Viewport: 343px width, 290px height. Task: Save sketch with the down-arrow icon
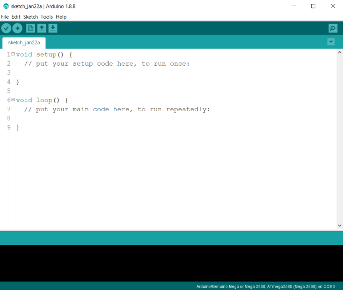(x=53, y=28)
